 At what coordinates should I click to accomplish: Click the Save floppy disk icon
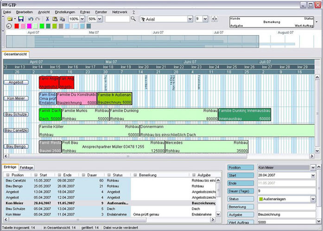[21, 19]
